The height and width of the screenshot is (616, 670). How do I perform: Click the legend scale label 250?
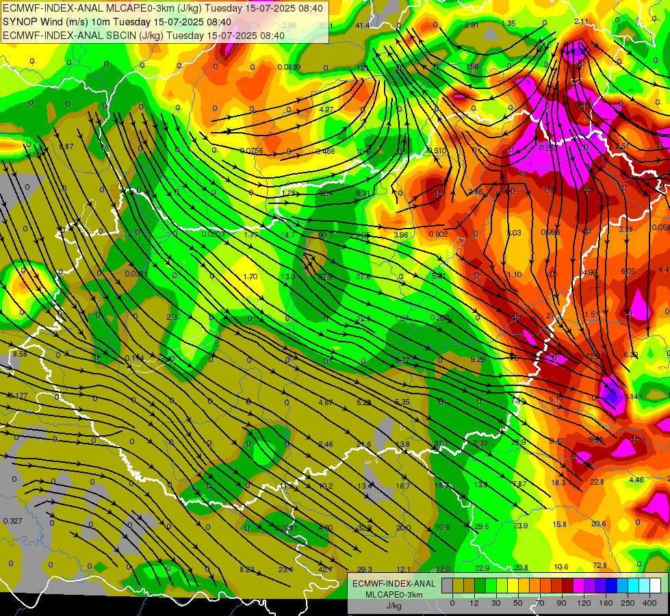click(628, 603)
